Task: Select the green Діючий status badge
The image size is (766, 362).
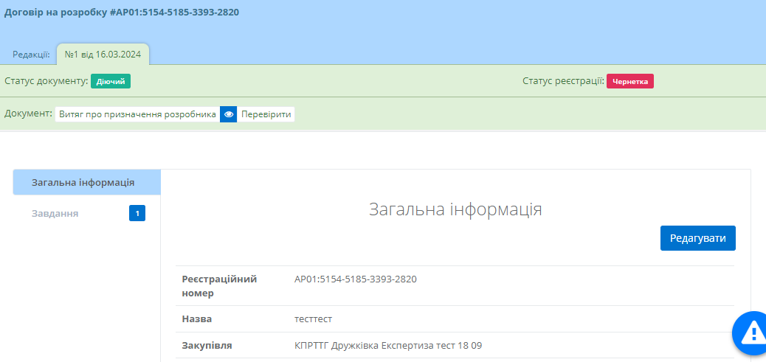Action: 111,81
